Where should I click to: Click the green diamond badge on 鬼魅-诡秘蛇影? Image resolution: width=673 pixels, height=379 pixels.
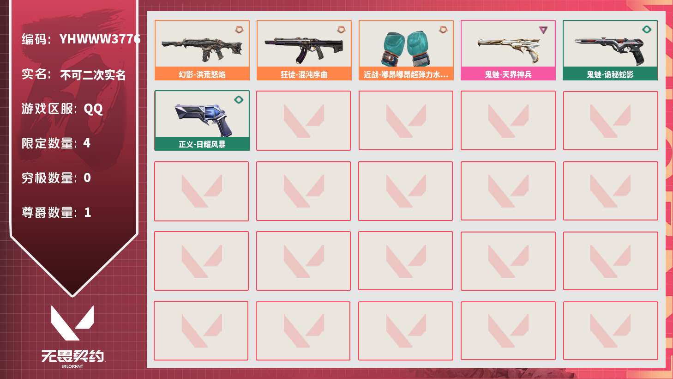click(647, 30)
